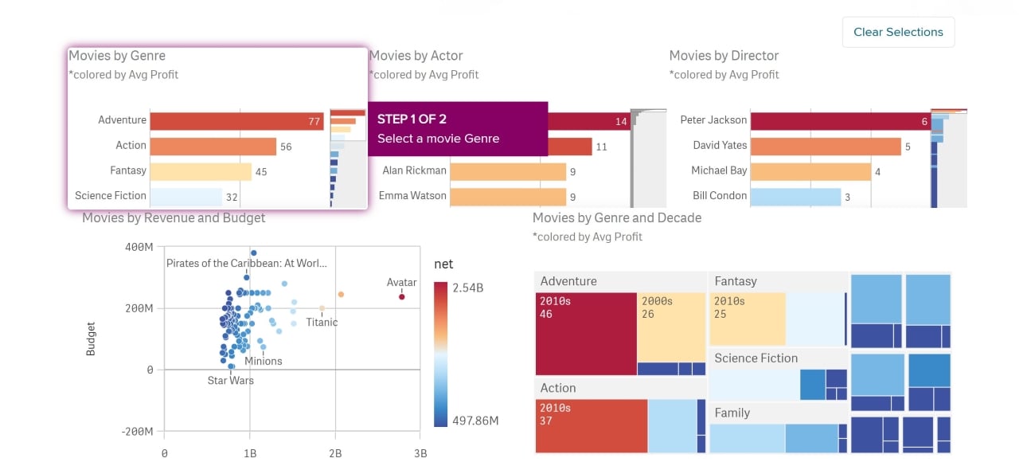Click the net profit color gradient legend
Image resolution: width=1035 pixels, height=462 pixels.
(442, 354)
